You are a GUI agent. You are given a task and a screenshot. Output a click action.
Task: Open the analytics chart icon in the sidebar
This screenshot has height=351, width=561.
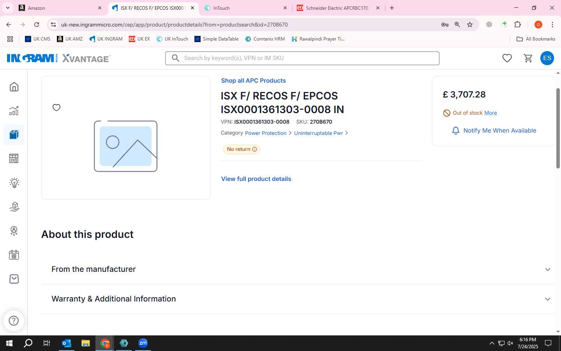[x=14, y=111]
